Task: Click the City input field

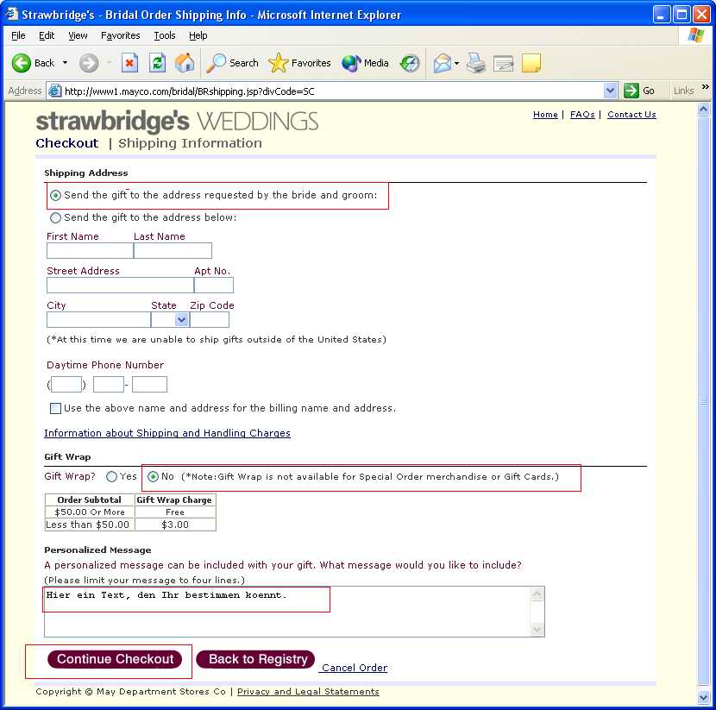Action: [98, 319]
